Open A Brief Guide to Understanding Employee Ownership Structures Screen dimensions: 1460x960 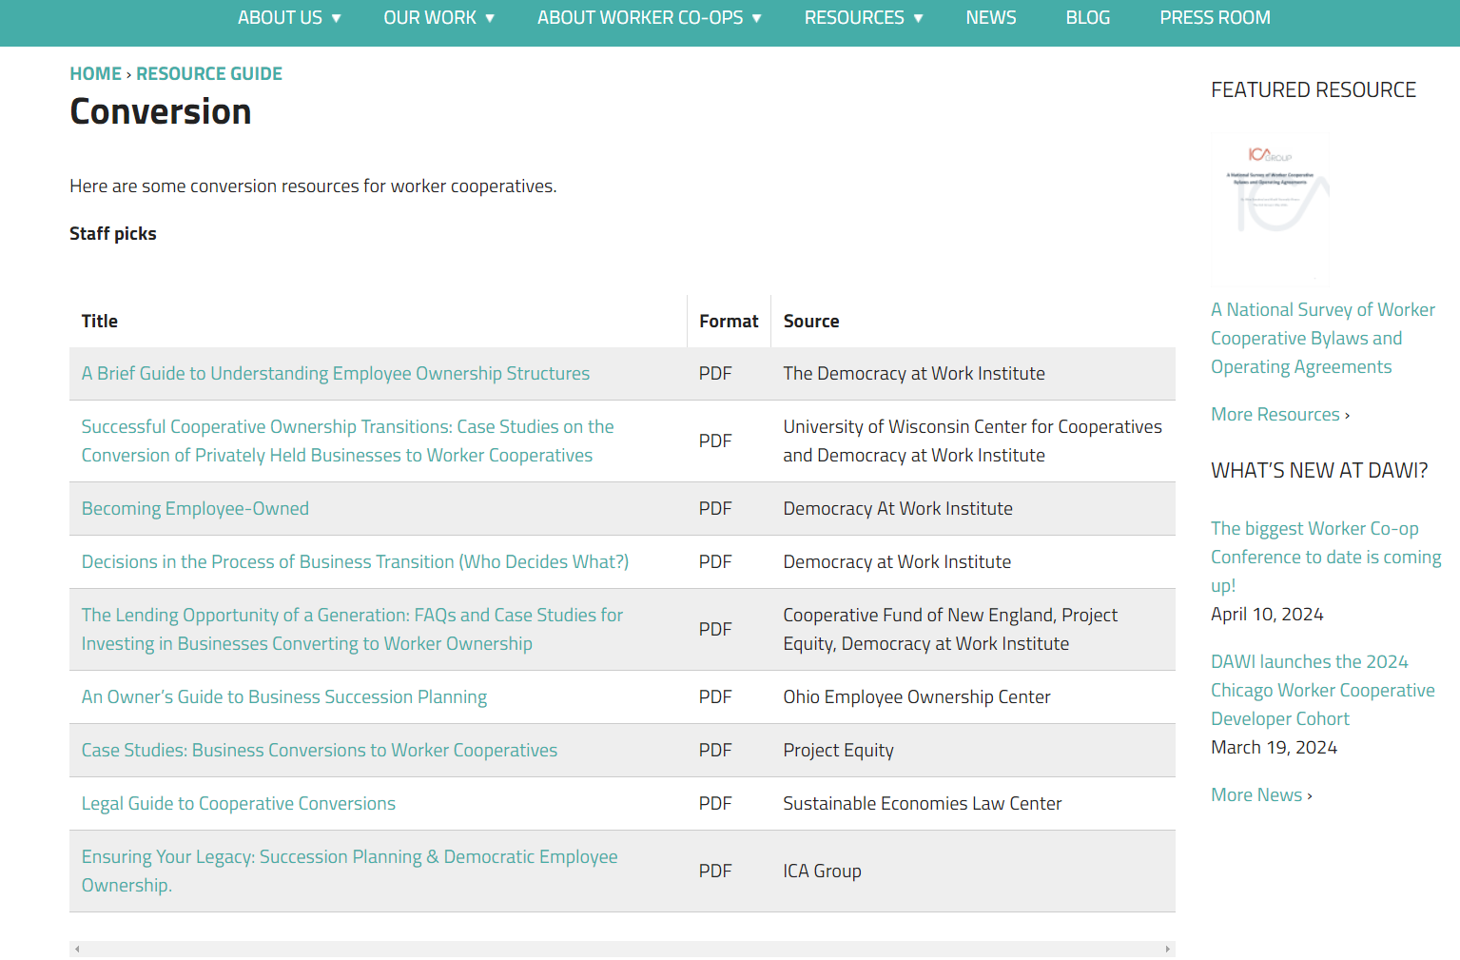[336, 373]
